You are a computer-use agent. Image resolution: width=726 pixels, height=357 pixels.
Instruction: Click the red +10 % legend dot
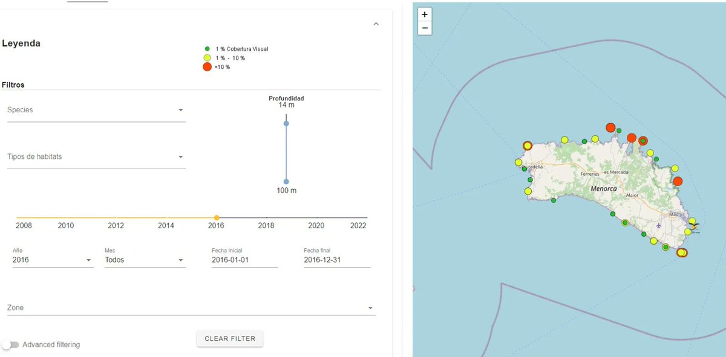[207, 67]
